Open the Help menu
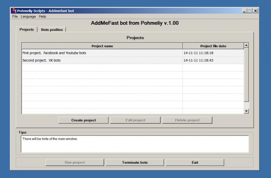This screenshot has height=178, width=271. click(42, 17)
